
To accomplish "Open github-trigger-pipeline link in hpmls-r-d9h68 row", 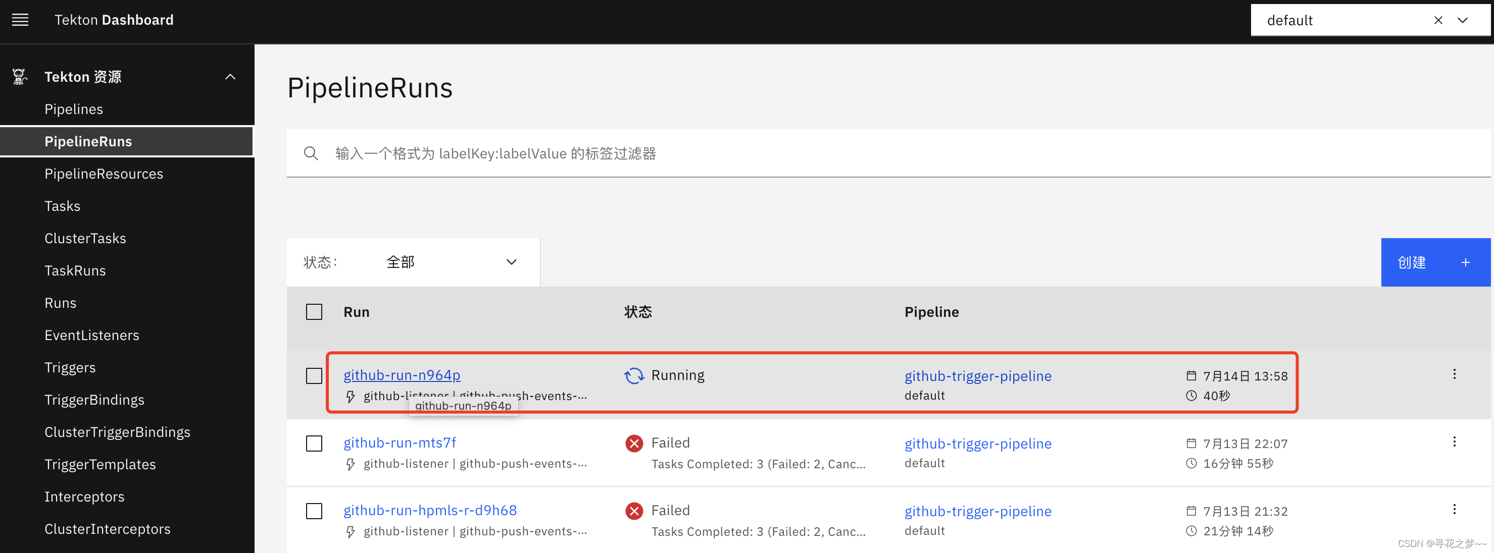I will click(x=978, y=512).
